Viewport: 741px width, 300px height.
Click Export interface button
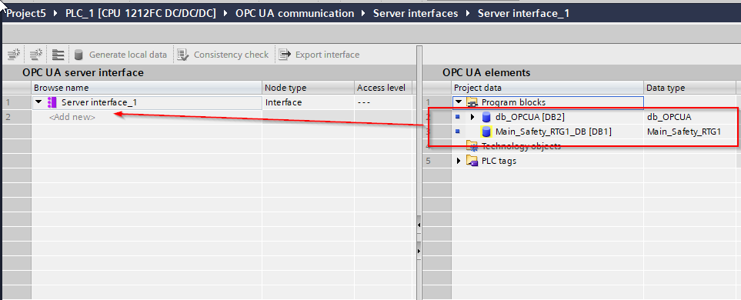pos(319,55)
